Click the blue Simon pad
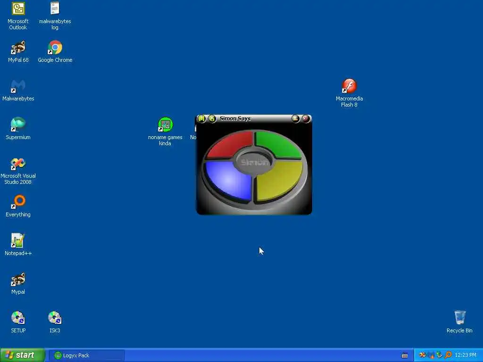Screen dimensions: 483x362 (229, 181)
